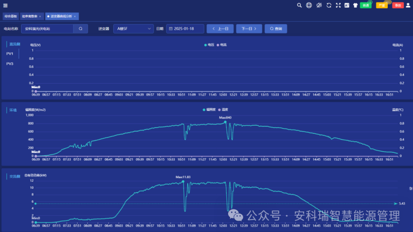This screenshot has width=413, height=232.
Task: Enter fullscreen using the expand icon
Action: 338,5
